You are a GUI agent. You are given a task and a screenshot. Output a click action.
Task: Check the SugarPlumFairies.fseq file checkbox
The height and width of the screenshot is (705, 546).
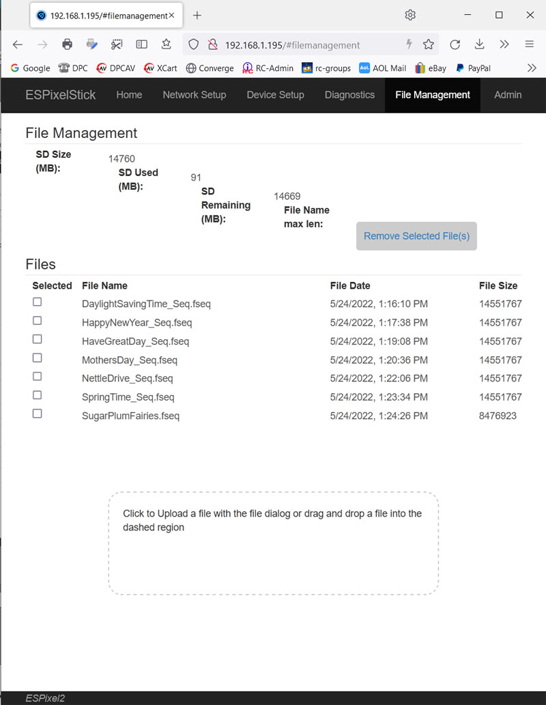[37, 413]
